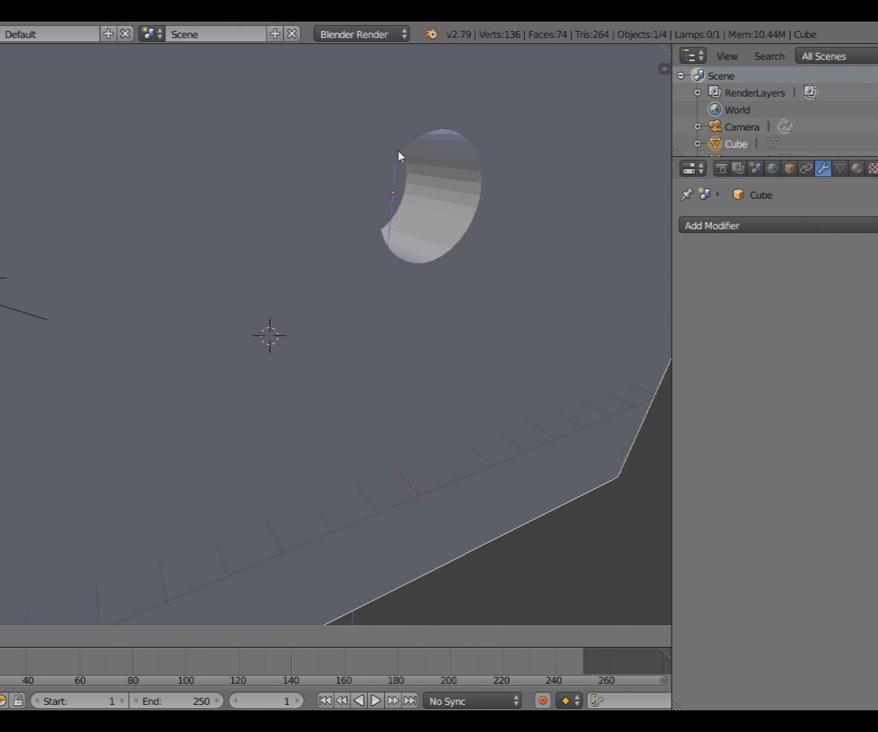Toggle automatic keyframe recording

click(x=543, y=701)
